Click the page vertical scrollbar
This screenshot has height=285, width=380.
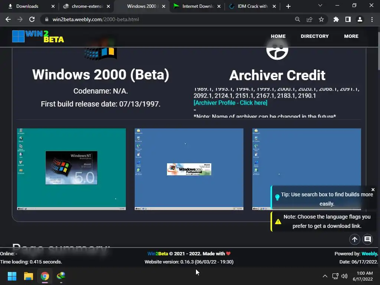[378, 51]
